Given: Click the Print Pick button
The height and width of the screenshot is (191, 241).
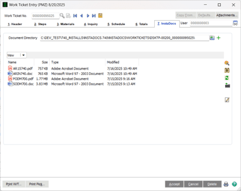Looking at the screenshot, I should click(x=37, y=184).
